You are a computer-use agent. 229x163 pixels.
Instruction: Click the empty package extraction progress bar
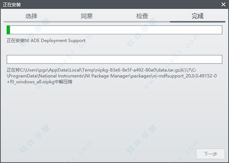[114, 59]
